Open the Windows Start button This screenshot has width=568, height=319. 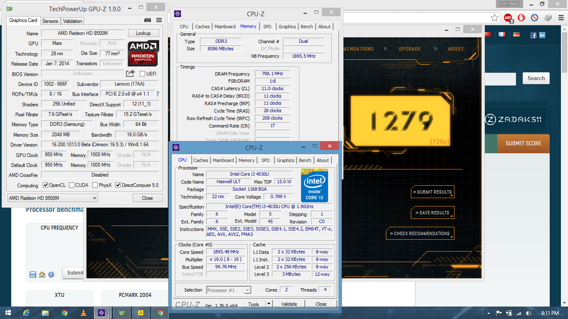(8, 313)
